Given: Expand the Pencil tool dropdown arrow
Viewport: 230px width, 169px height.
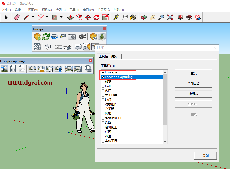Looking at the screenshot, I should [33, 17].
